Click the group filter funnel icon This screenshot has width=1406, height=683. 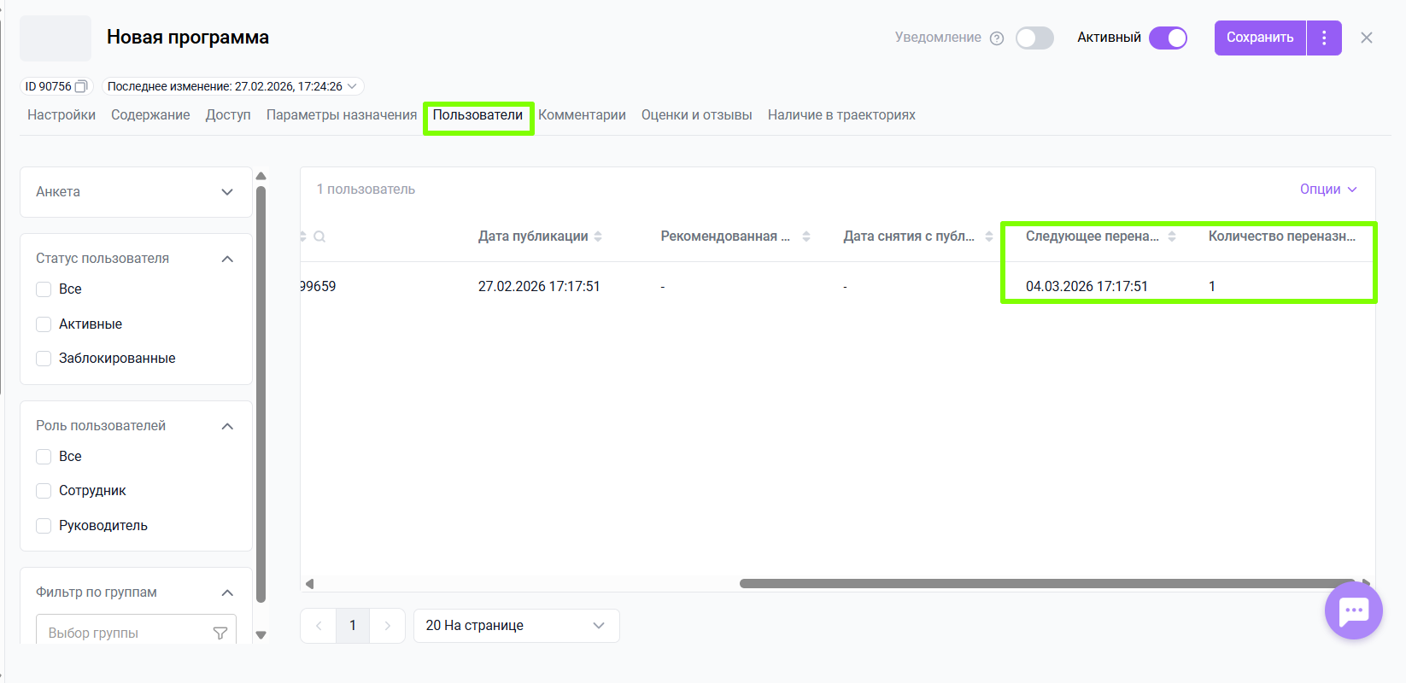coord(220,633)
